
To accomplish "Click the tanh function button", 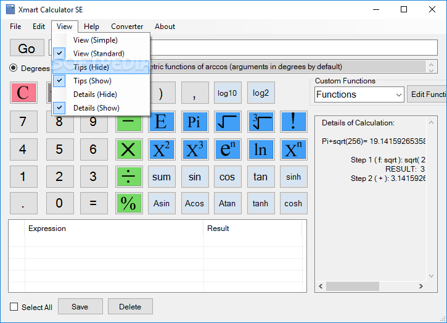I will (261, 203).
